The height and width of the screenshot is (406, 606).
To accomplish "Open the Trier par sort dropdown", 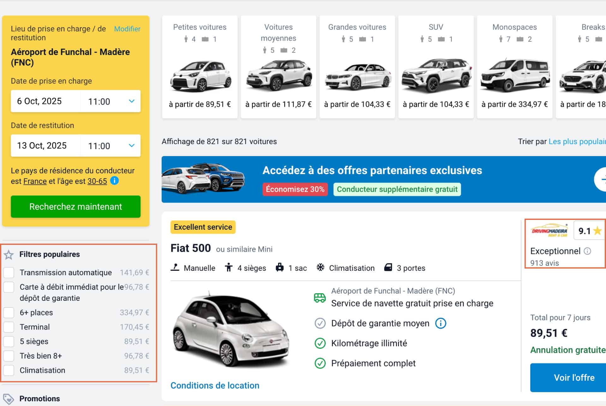I will click(577, 142).
